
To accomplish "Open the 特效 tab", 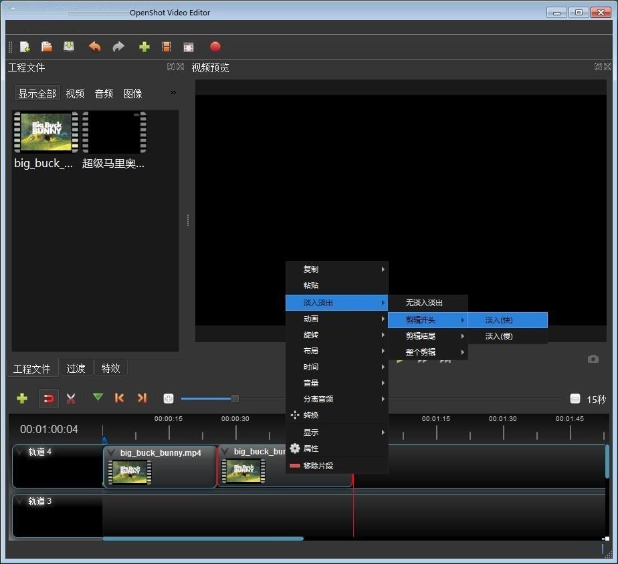I will coord(111,368).
